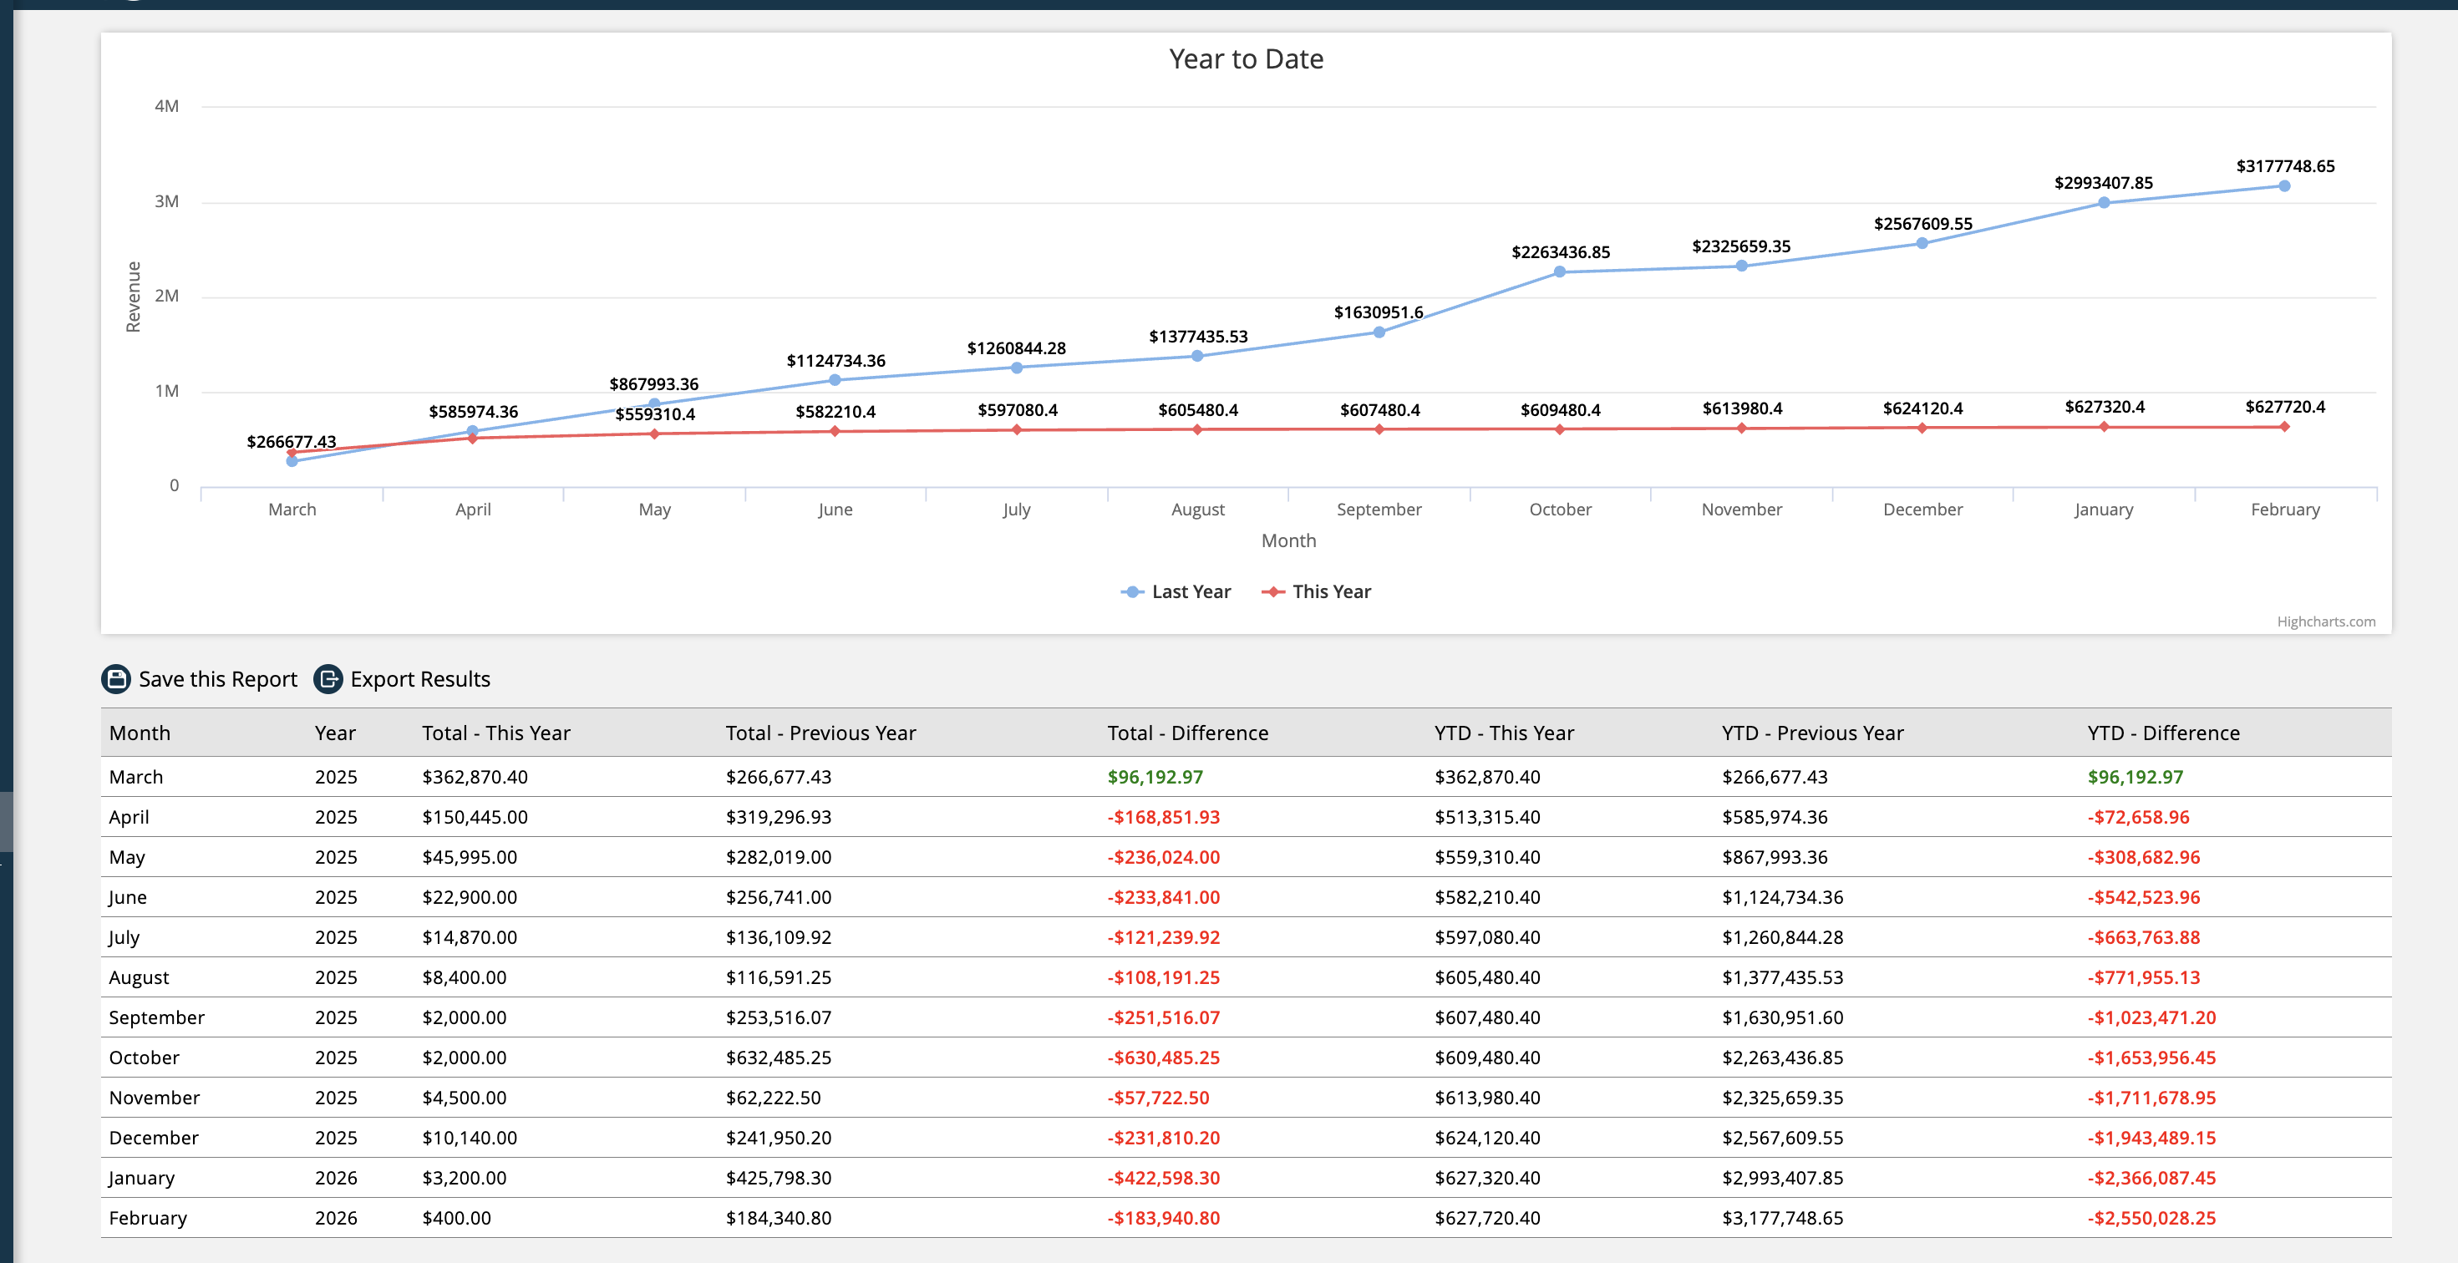Sort by Total - This Year header
The image size is (2458, 1263).
[x=496, y=733]
